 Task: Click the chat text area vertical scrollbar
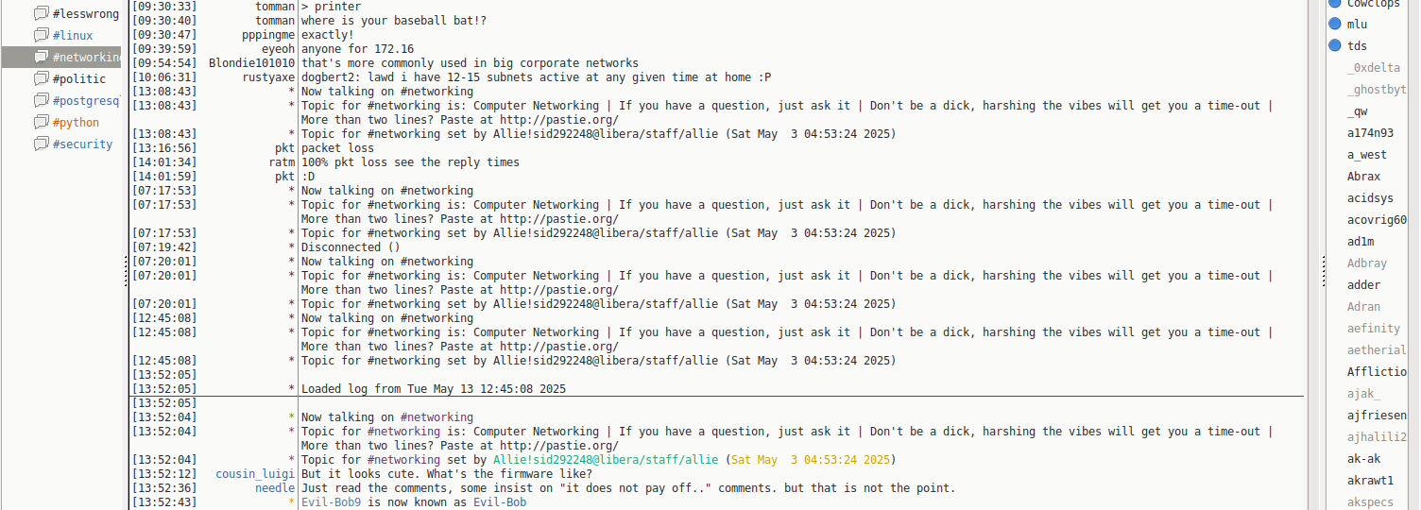point(1315,255)
